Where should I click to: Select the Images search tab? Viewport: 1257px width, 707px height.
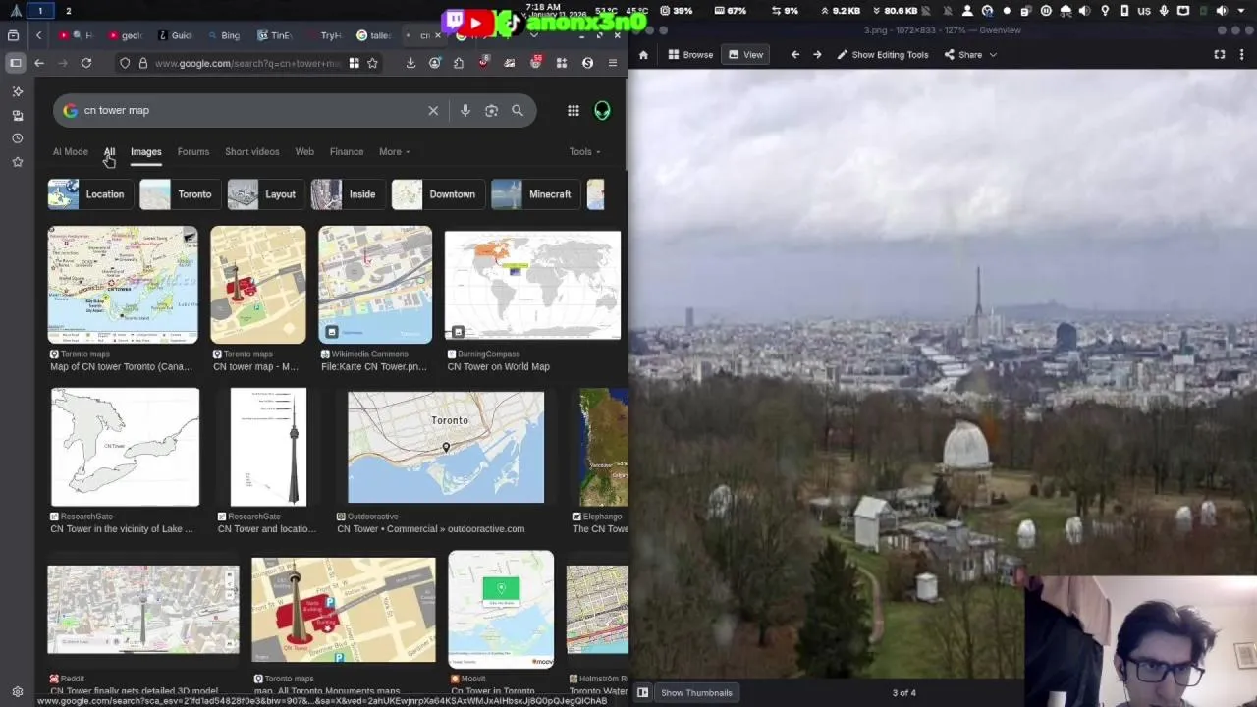[x=145, y=151]
